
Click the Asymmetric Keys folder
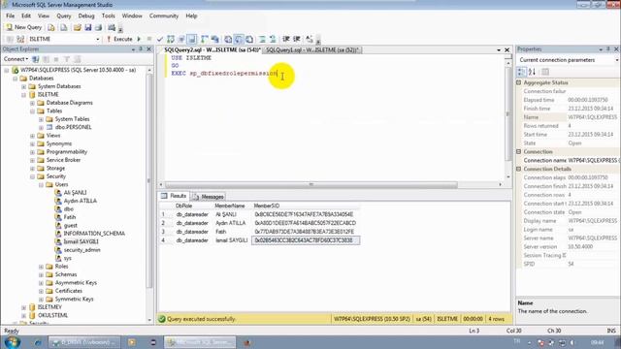pos(76,282)
